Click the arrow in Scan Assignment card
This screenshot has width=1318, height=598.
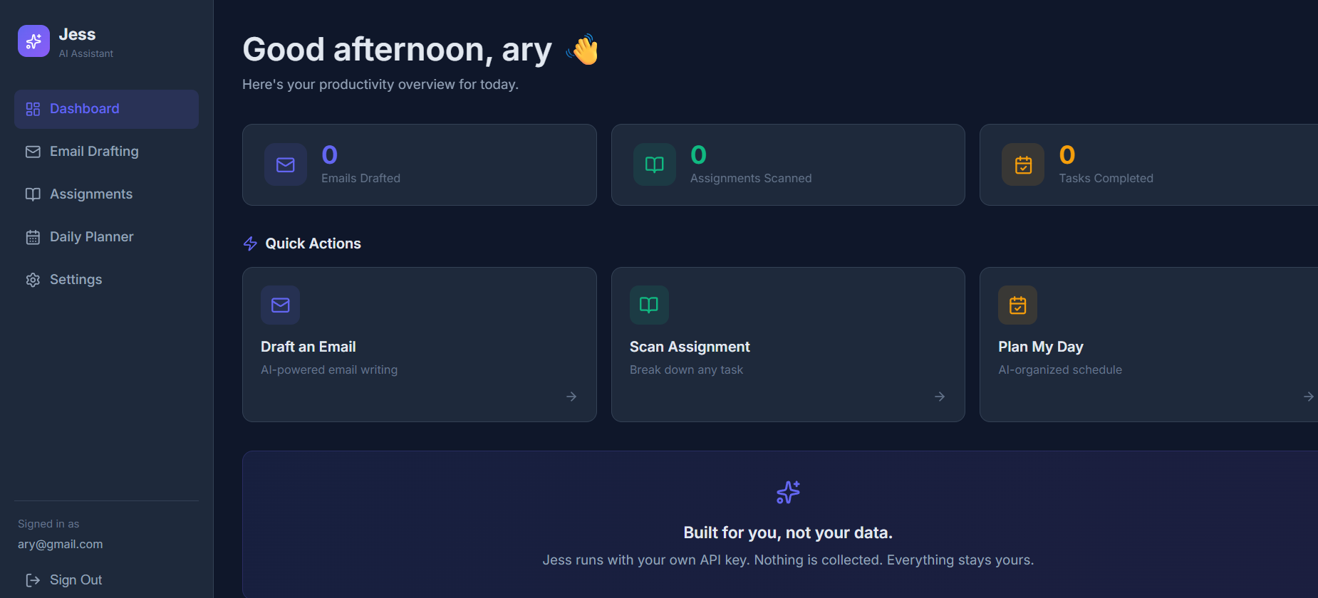940,397
